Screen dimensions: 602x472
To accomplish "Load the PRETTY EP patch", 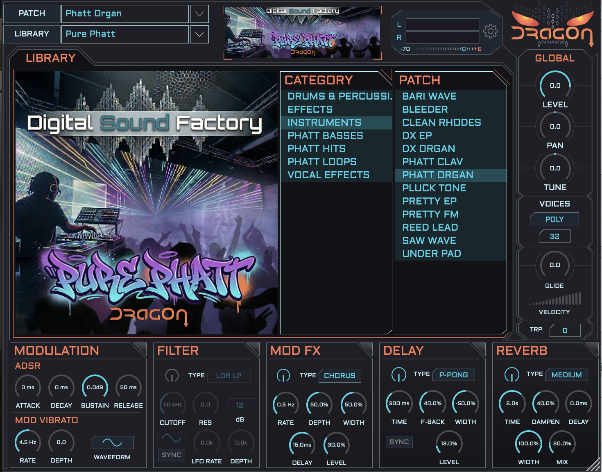I will tap(451, 201).
